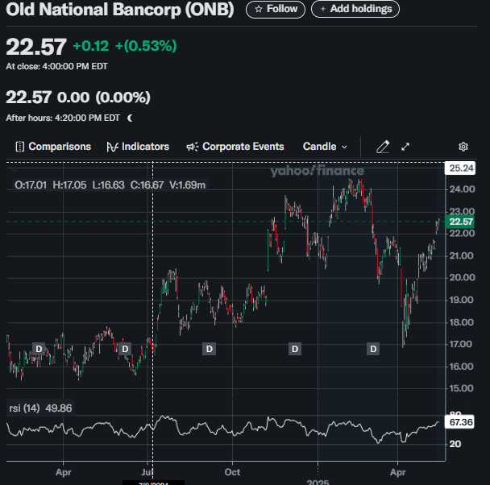This screenshot has height=485, width=490.
Task: Click the 2025 year label on axis
Action: 318,483
